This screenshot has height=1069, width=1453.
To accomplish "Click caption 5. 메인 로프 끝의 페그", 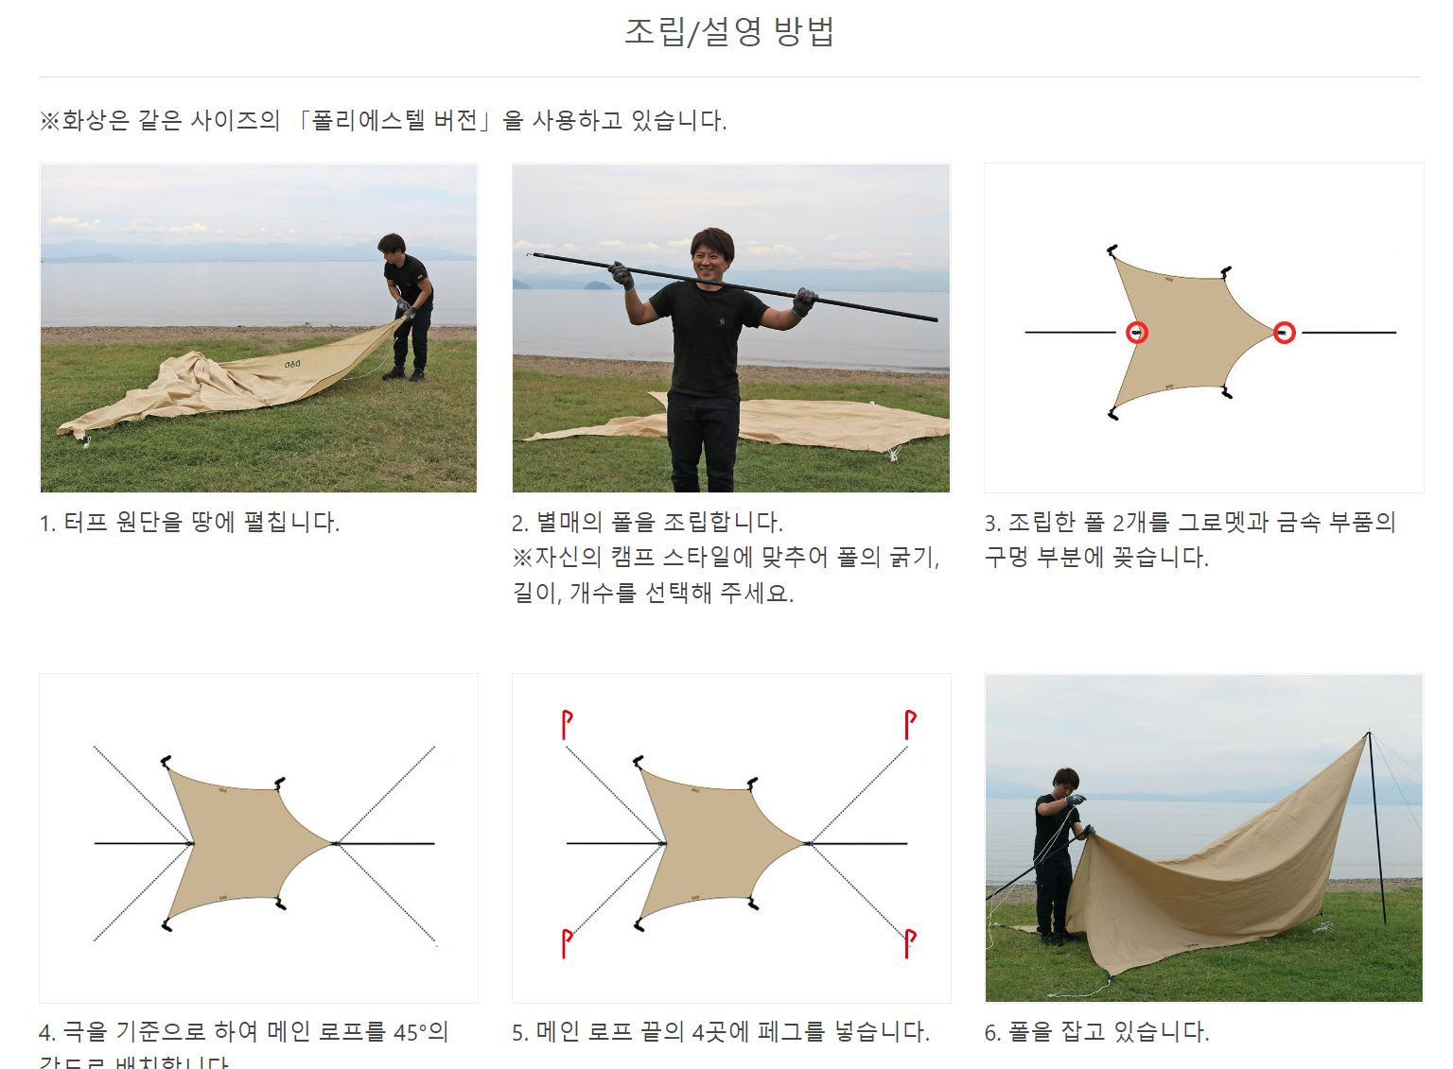I will [721, 1031].
